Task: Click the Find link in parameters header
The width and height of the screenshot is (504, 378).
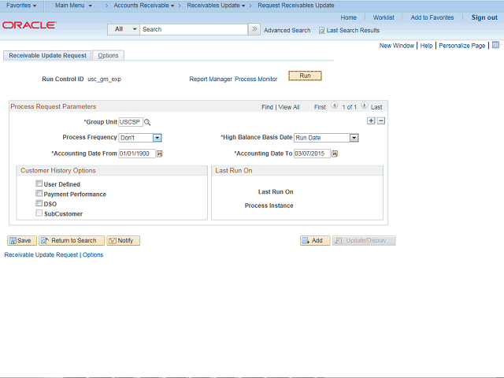Action: click(x=267, y=107)
